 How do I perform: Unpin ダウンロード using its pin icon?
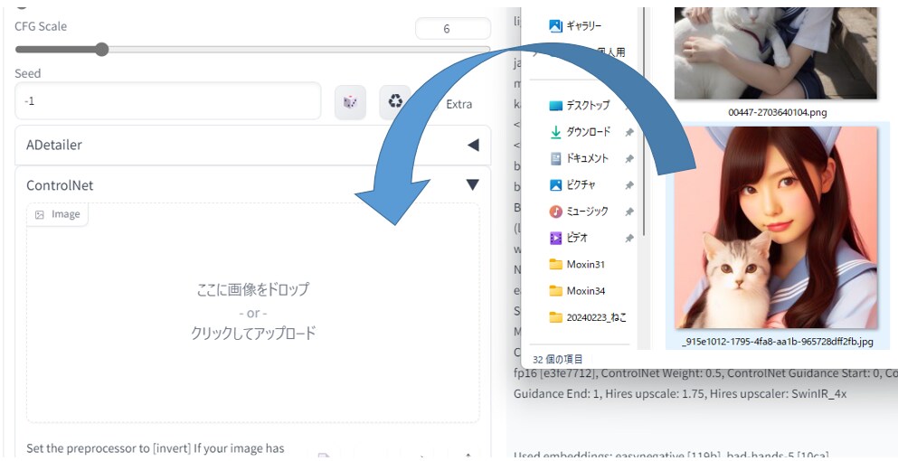tap(629, 133)
